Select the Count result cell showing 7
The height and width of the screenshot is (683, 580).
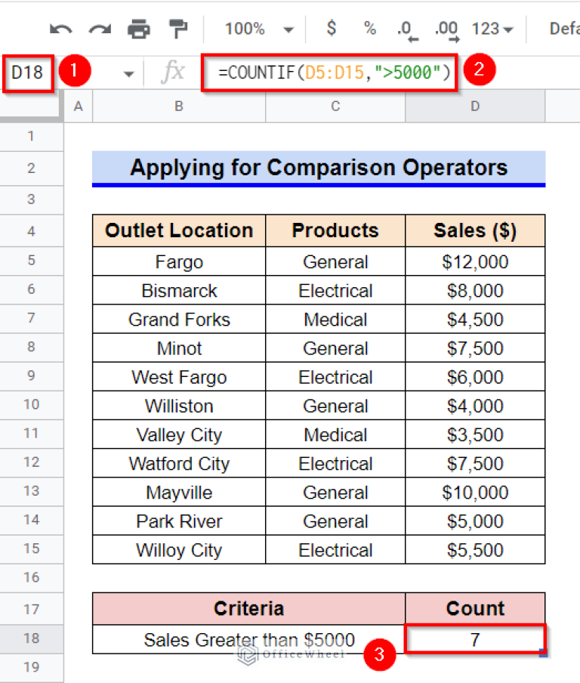coord(474,639)
